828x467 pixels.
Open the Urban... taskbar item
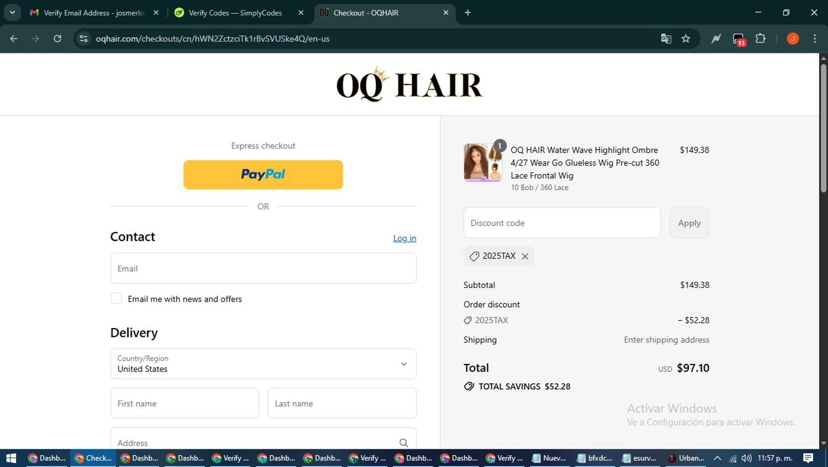pos(686,458)
